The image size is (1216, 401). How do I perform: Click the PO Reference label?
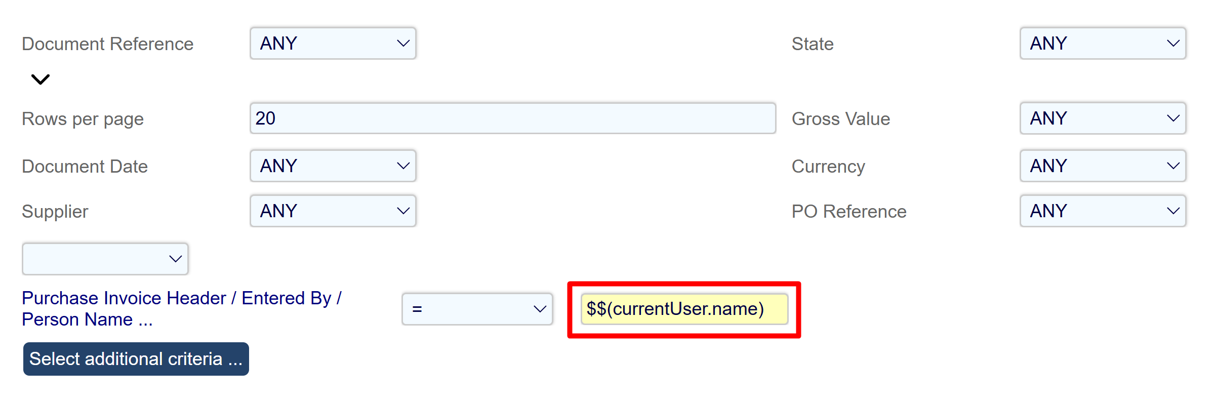(x=848, y=212)
